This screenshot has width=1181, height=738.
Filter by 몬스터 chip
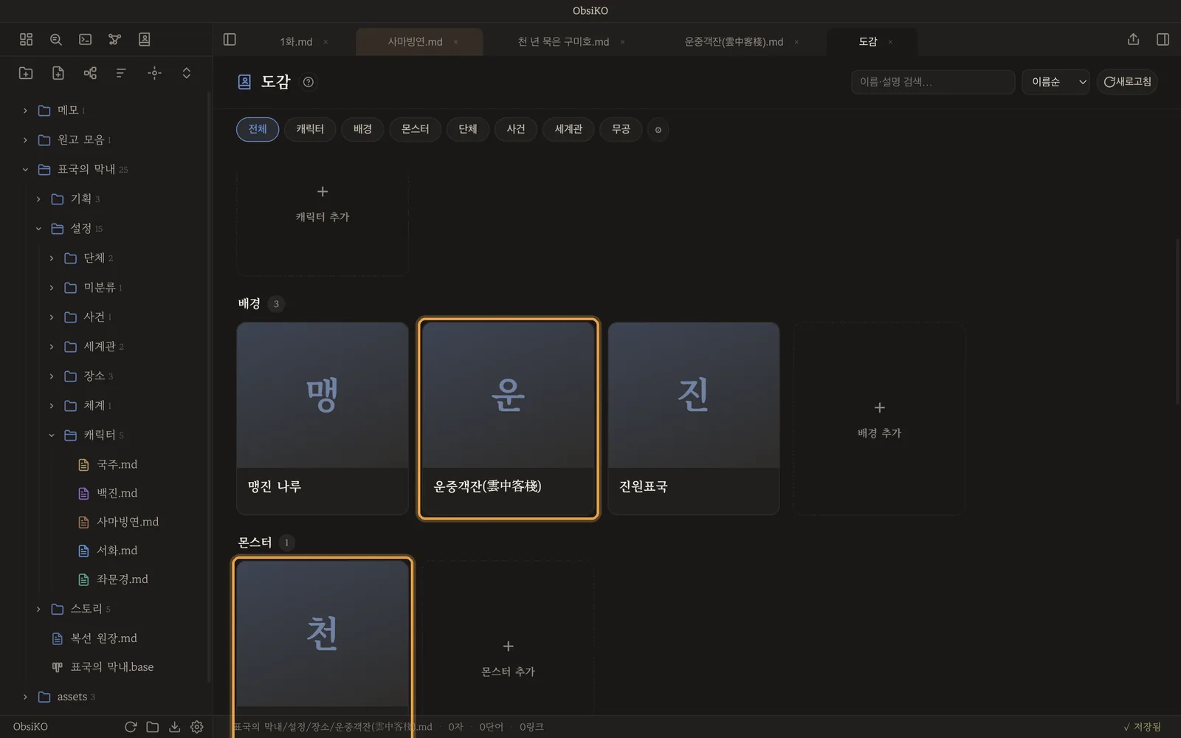point(415,129)
